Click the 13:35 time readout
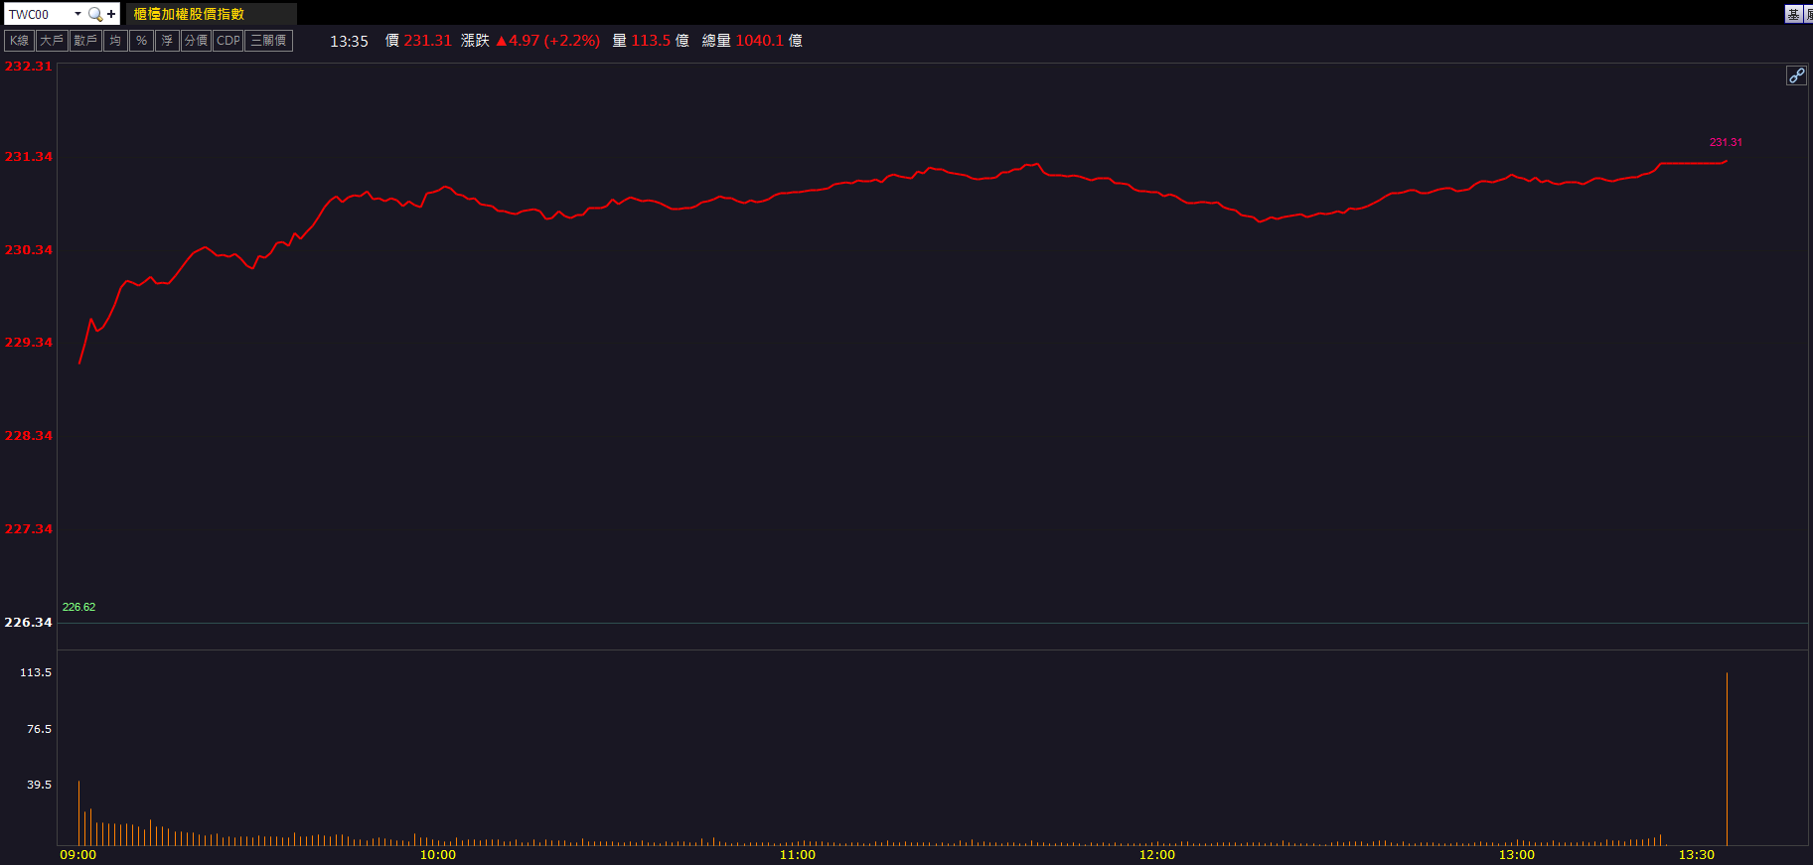 point(349,41)
